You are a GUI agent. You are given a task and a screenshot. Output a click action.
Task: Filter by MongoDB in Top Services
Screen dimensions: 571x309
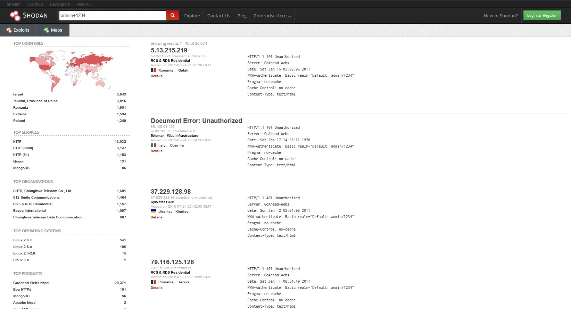pyautogui.click(x=21, y=168)
